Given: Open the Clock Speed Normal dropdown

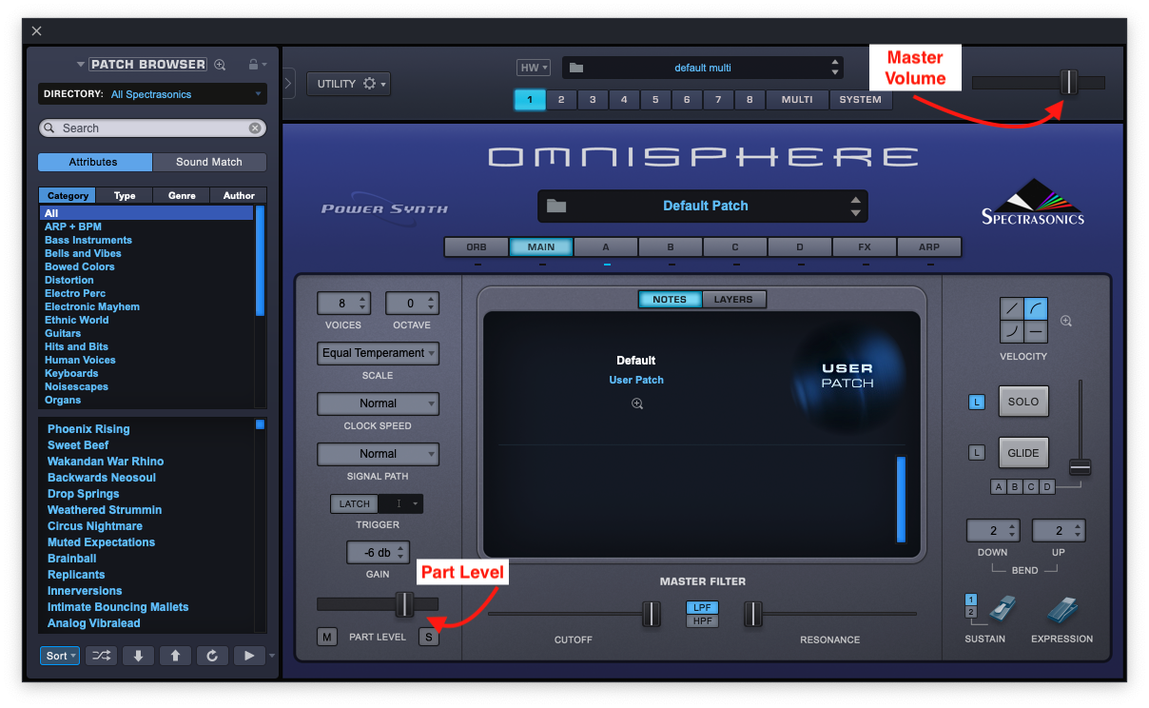Looking at the screenshot, I should [378, 403].
